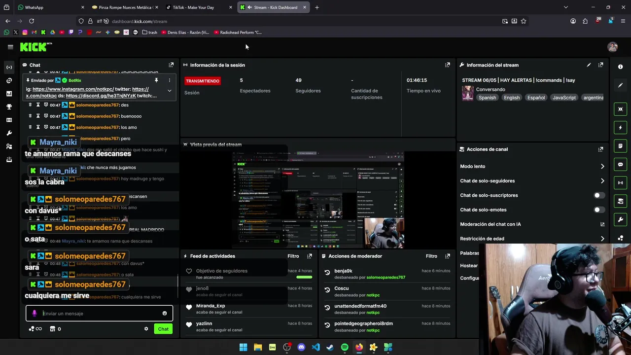The width and height of the screenshot is (631, 355).
Task: Click the info icon in right sidebar
Action: click(x=621, y=67)
